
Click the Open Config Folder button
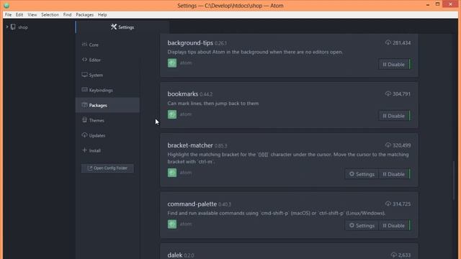click(x=107, y=168)
